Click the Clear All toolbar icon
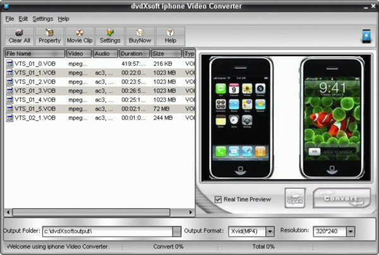The height and width of the screenshot is (255, 379). tap(19, 36)
